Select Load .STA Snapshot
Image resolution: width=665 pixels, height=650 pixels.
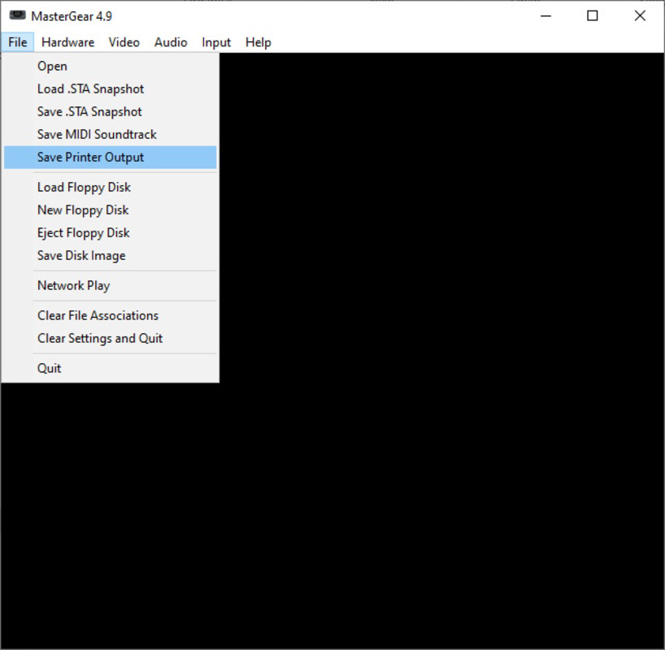tap(111, 89)
